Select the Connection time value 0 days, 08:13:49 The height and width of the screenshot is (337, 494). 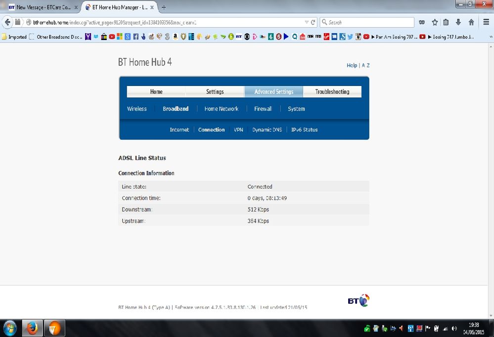[267, 198]
